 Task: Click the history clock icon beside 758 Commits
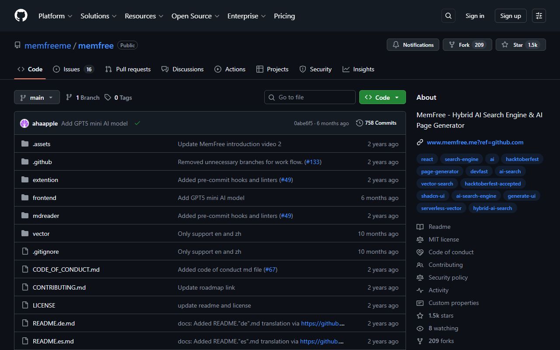359,122
